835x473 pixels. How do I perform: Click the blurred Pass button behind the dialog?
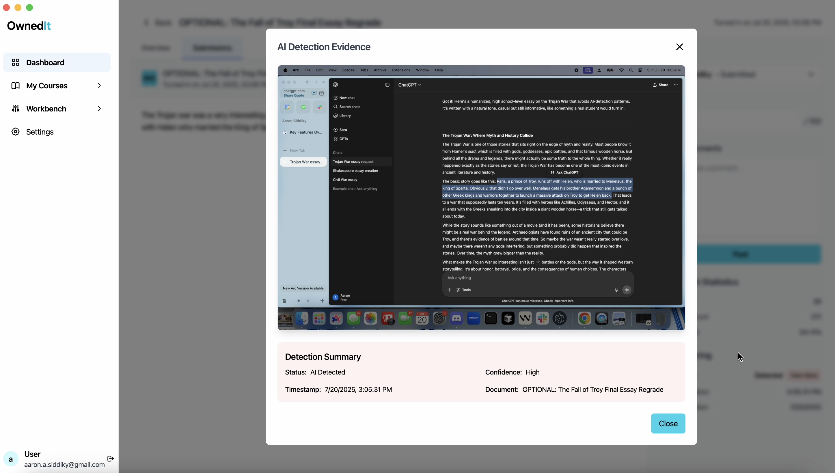(759, 254)
